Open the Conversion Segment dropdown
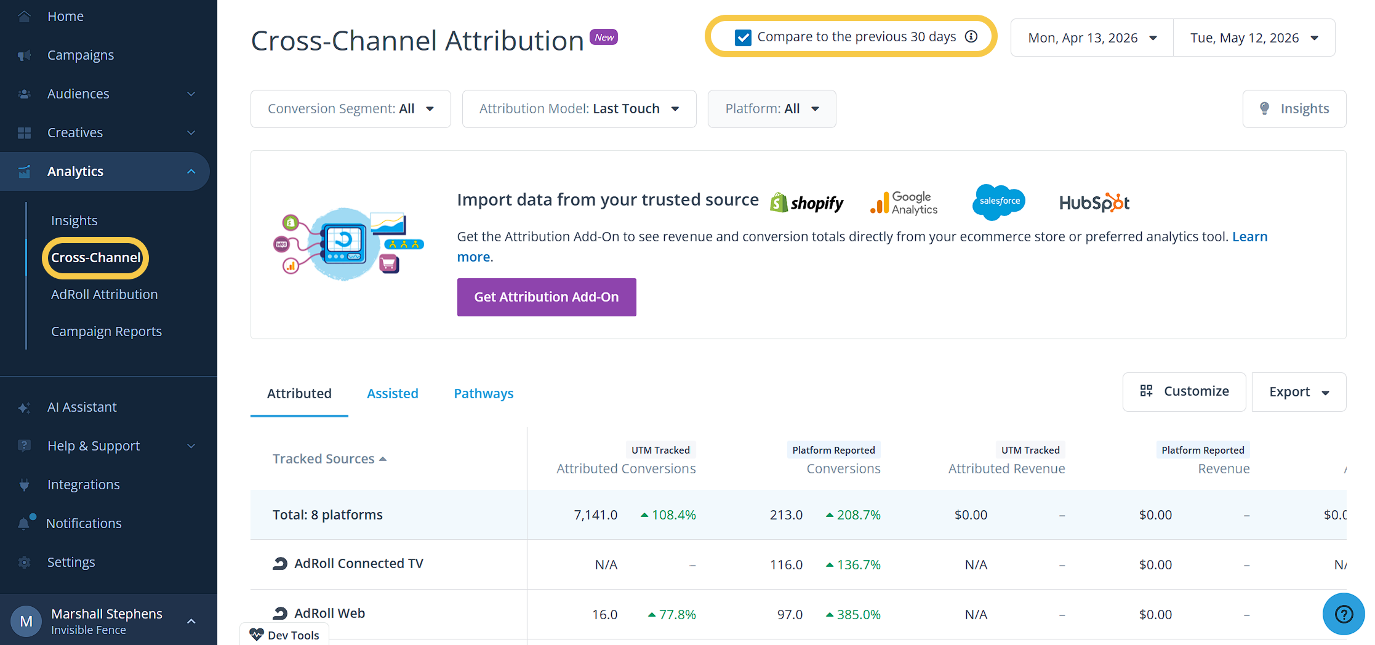Viewport: 1375px width, 645px height. point(351,109)
